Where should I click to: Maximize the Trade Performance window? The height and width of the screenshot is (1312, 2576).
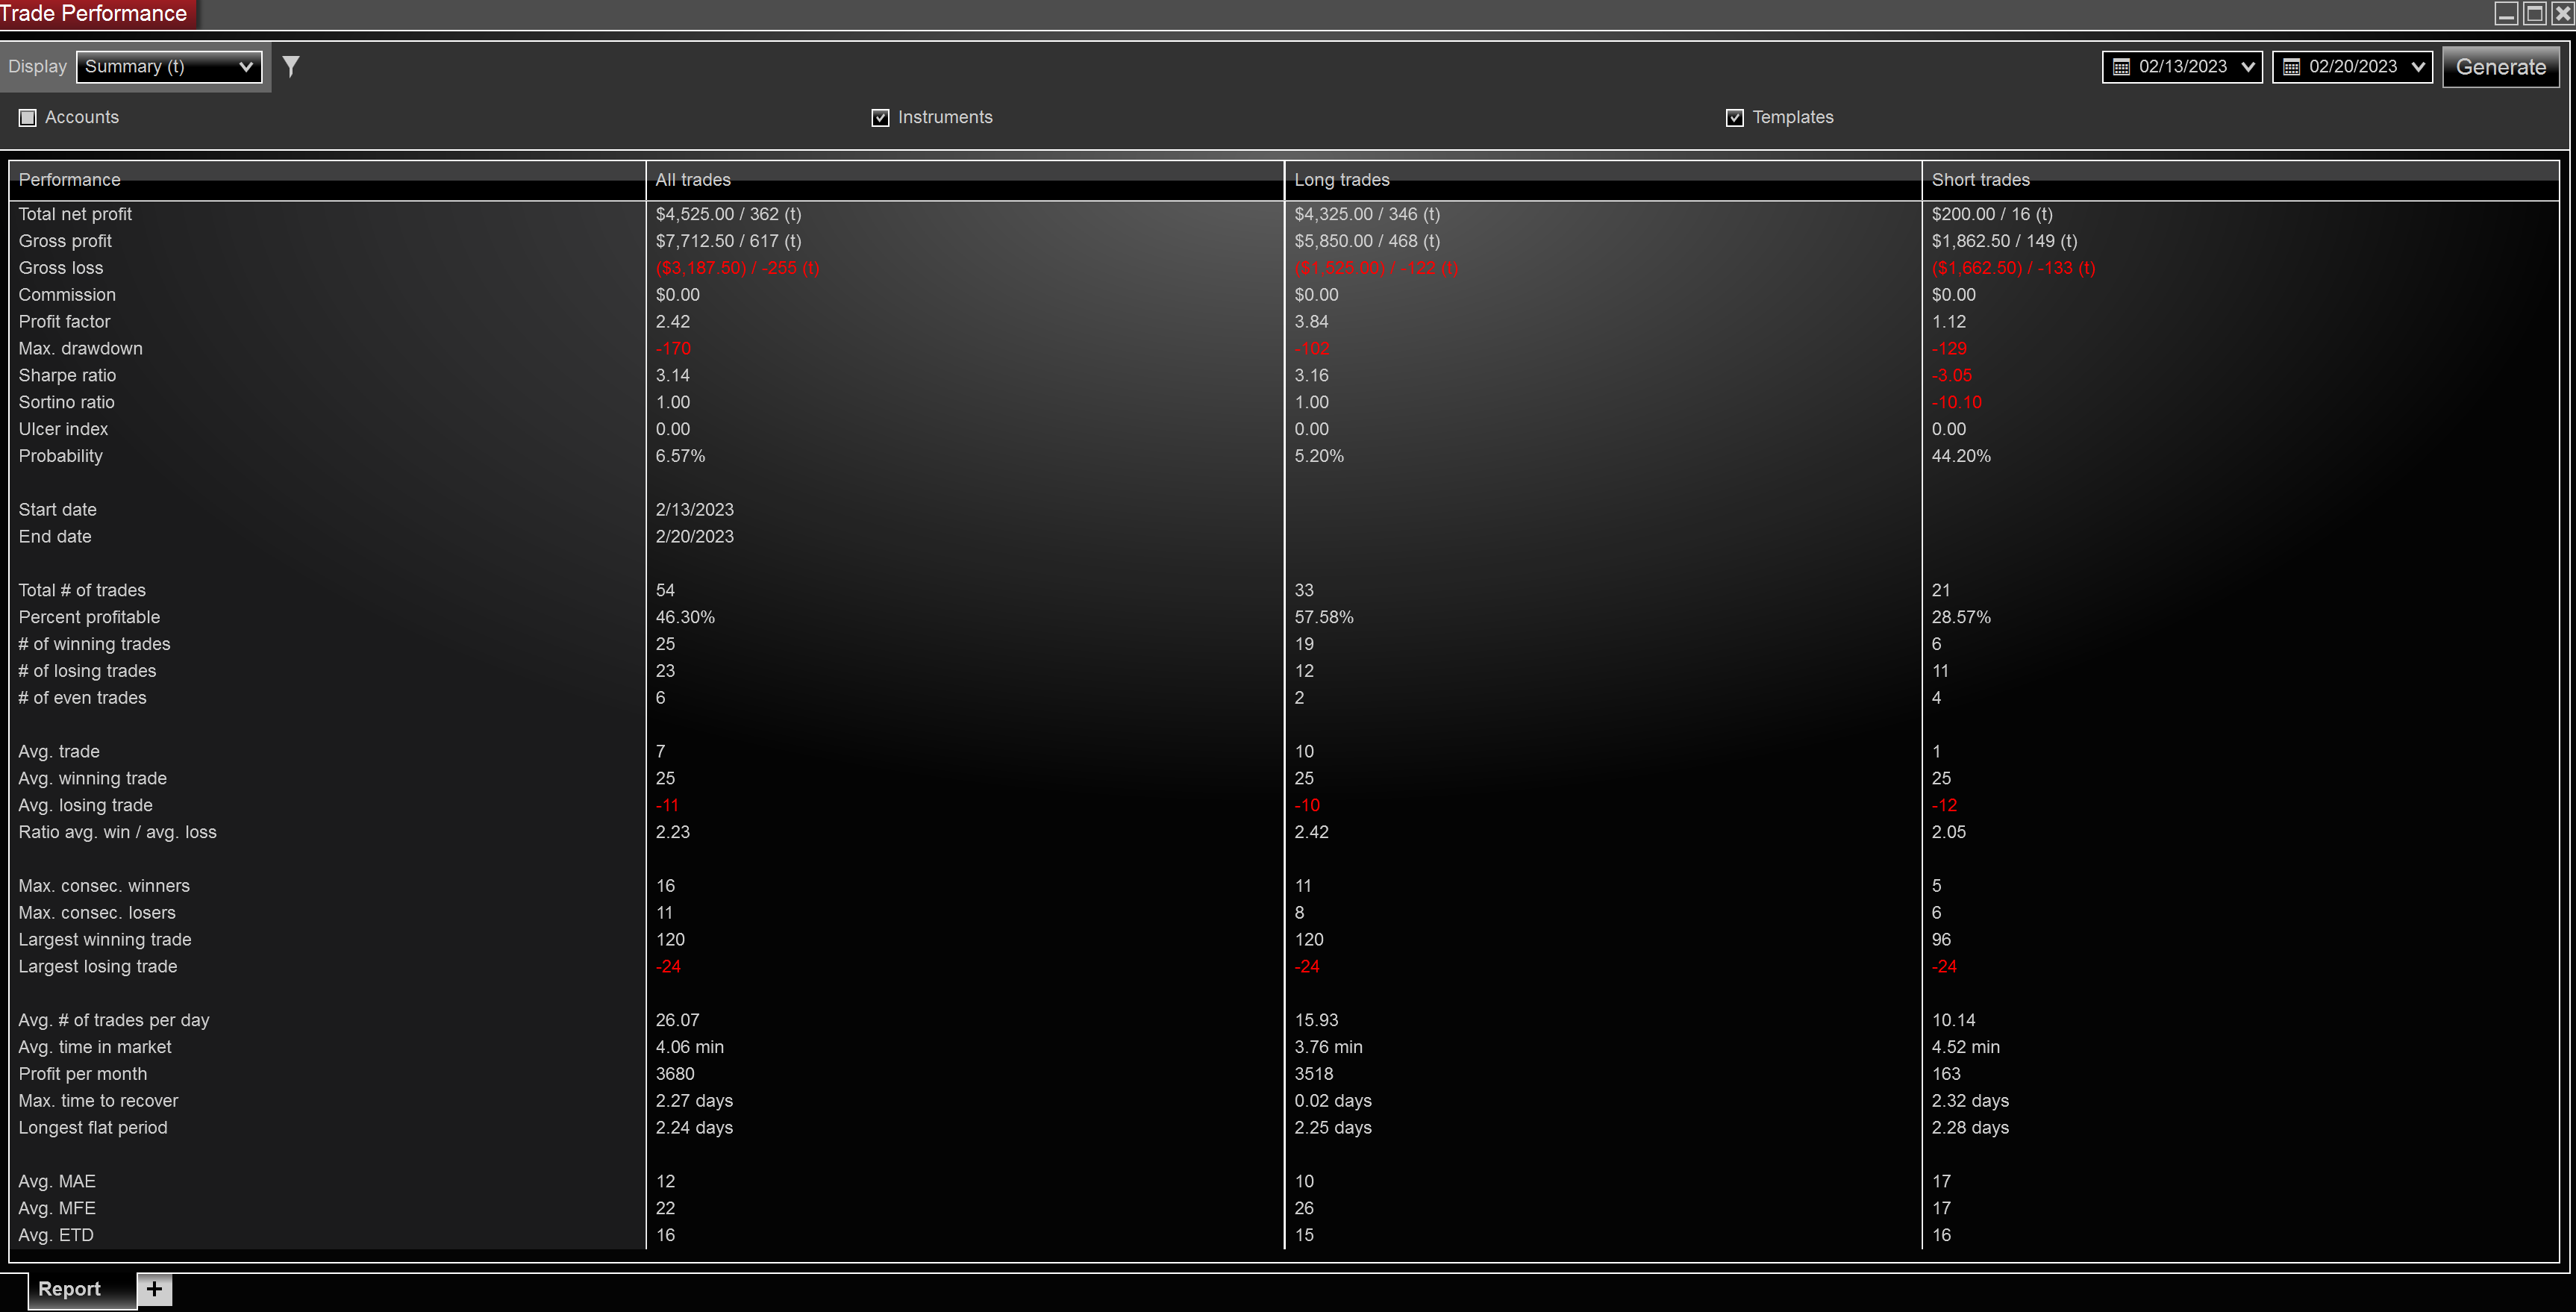[x=2535, y=13]
